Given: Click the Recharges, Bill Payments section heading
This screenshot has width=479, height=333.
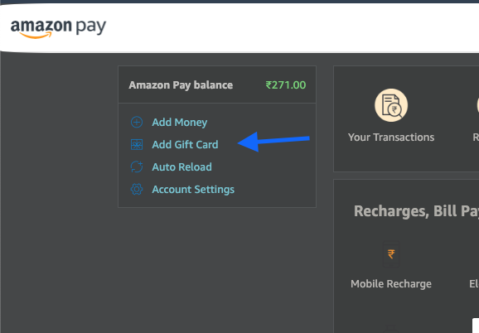Looking at the screenshot, I should pos(416,211).
